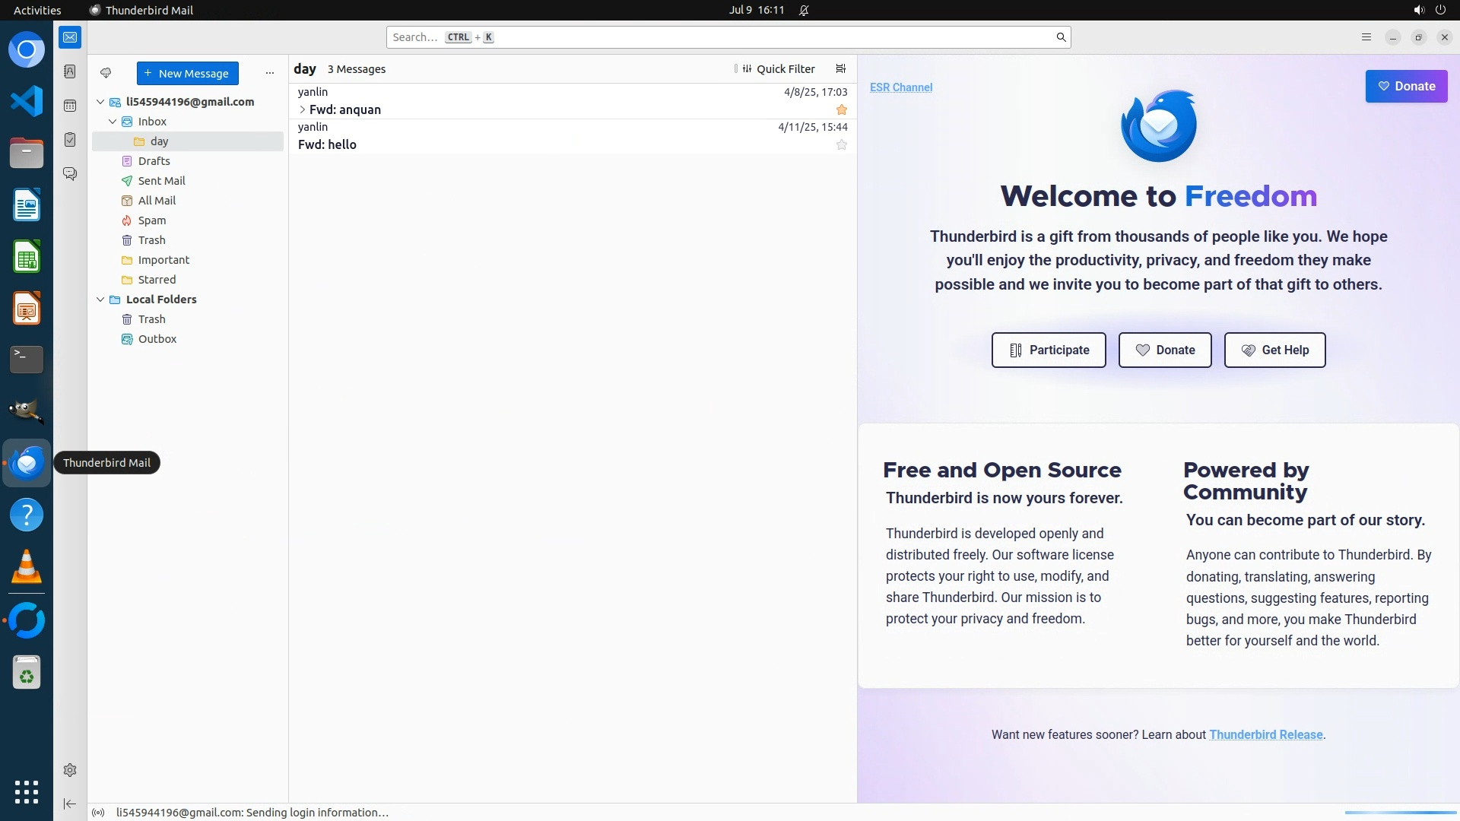
Task: Open folder pane options ellipsis menu
Action: (269, 73)
